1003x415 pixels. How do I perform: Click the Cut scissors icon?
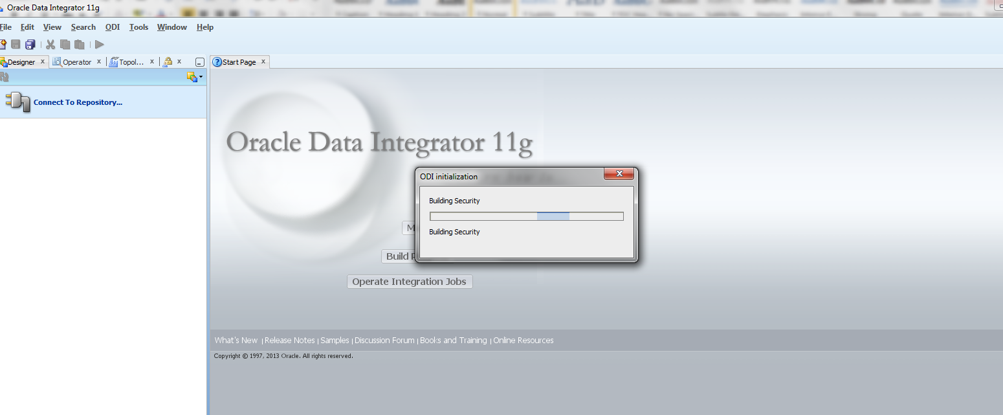[x=50, y=44]
